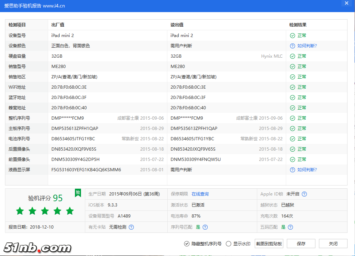Click help icon next to 序列号匹配 result
This screenshot has width=355, height=256.
point(205,227)
